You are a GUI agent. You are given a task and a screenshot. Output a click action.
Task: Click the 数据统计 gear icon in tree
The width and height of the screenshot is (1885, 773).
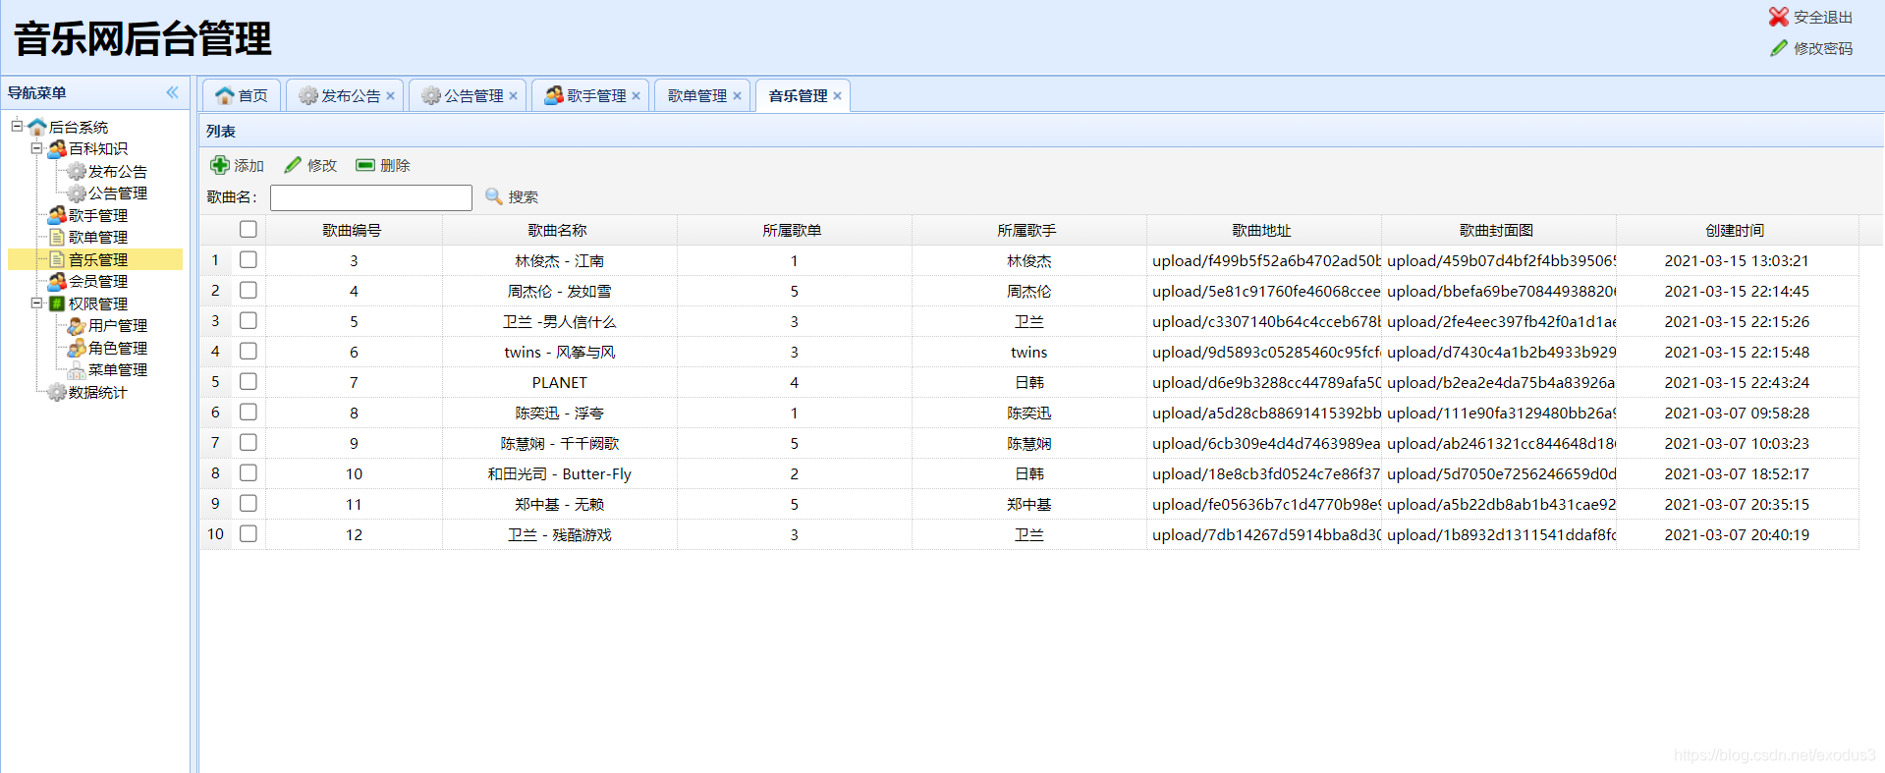point(57,392)
